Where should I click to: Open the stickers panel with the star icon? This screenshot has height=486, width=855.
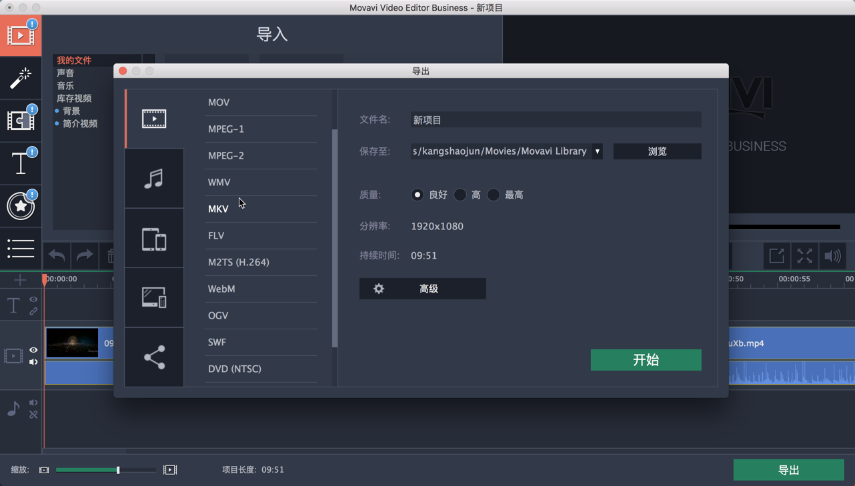point(21,206)
